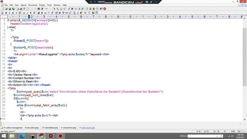Click the ANSI encoding indicator in the status bar

click(x=233, y=131)
